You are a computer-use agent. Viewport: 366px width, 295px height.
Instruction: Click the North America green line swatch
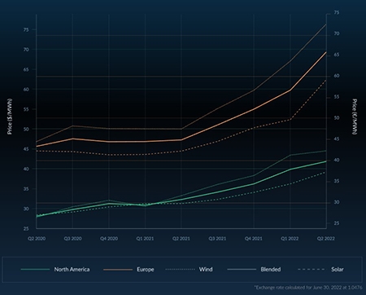[35, 270]
